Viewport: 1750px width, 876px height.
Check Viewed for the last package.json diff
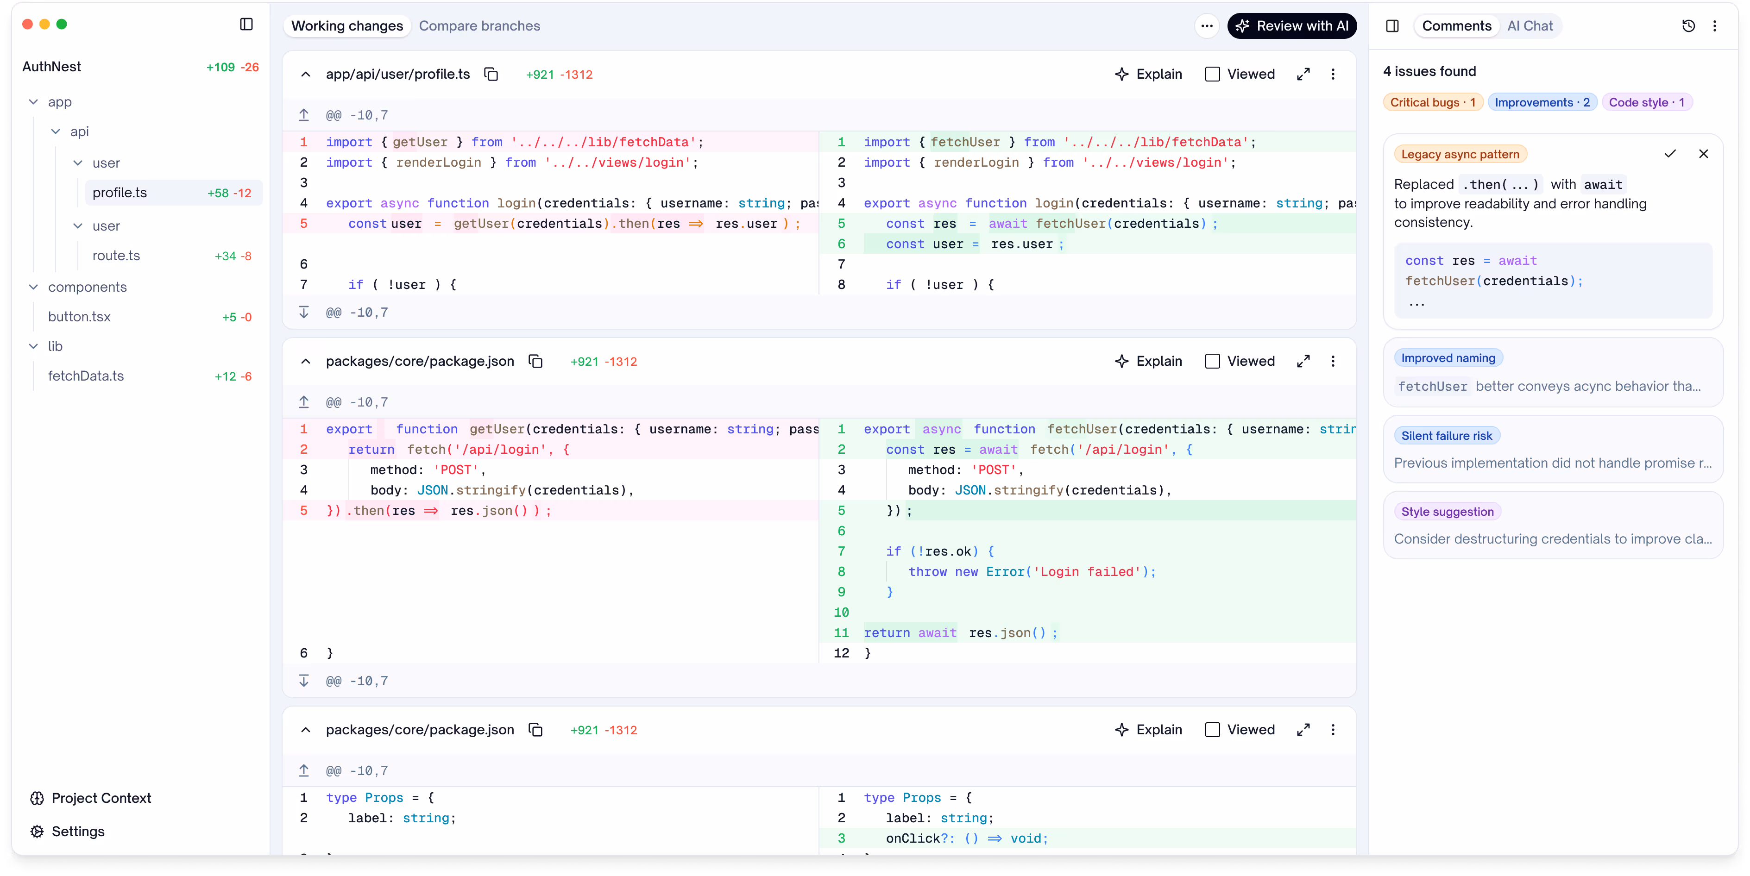coord(1213,729)
